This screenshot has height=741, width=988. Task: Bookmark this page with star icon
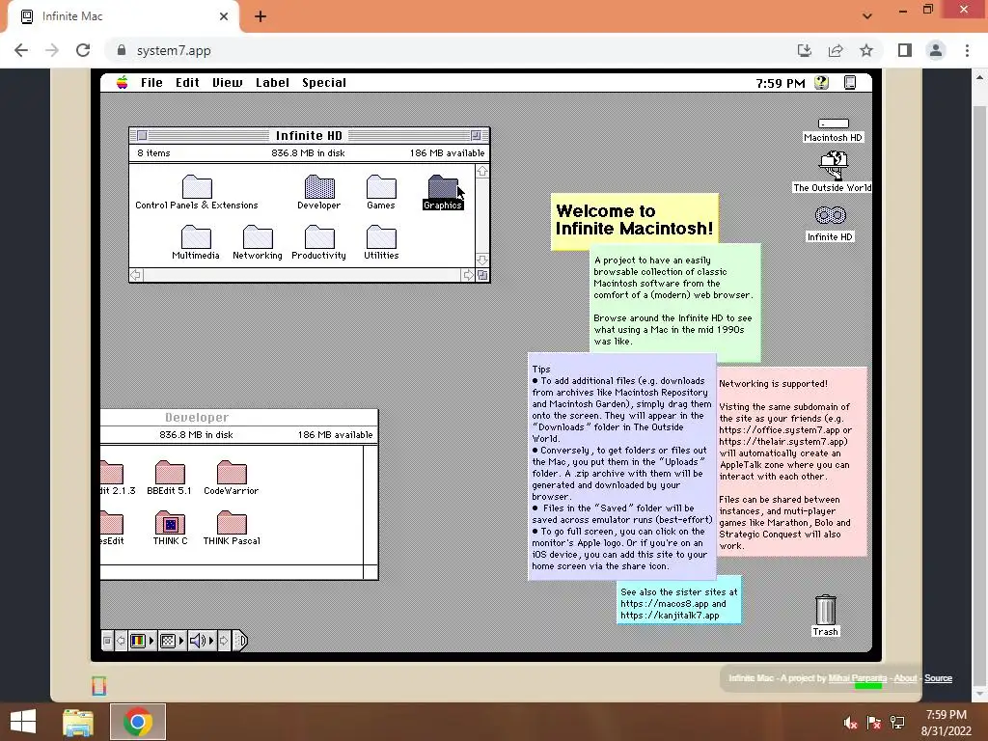point(866,50)
